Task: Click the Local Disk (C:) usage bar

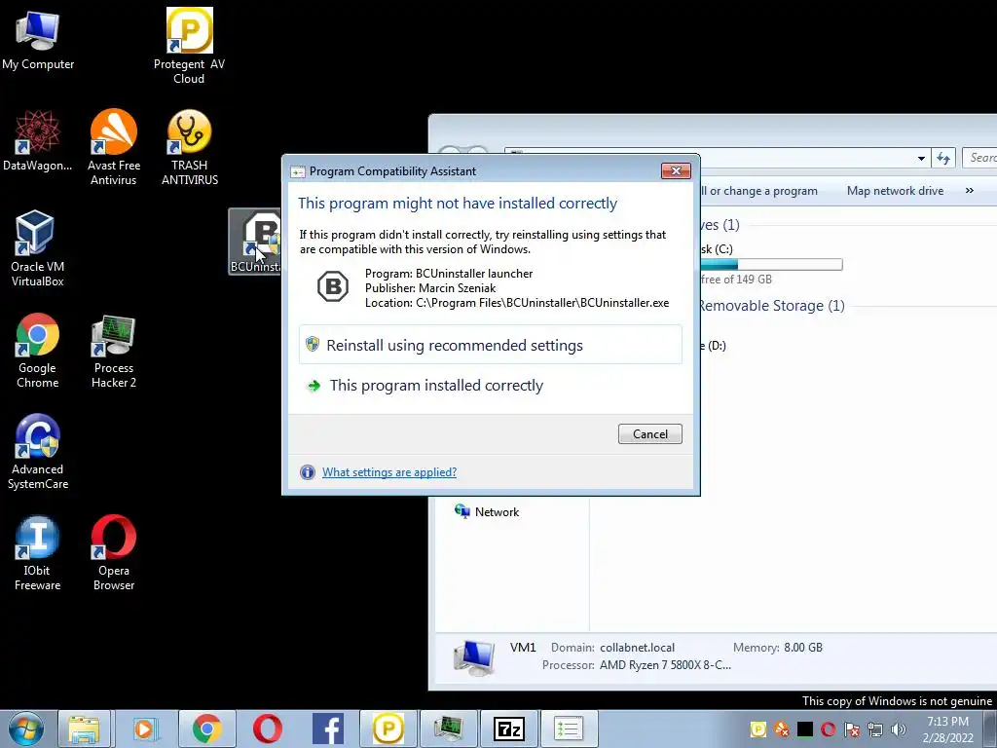Action: tap(772, 264)
